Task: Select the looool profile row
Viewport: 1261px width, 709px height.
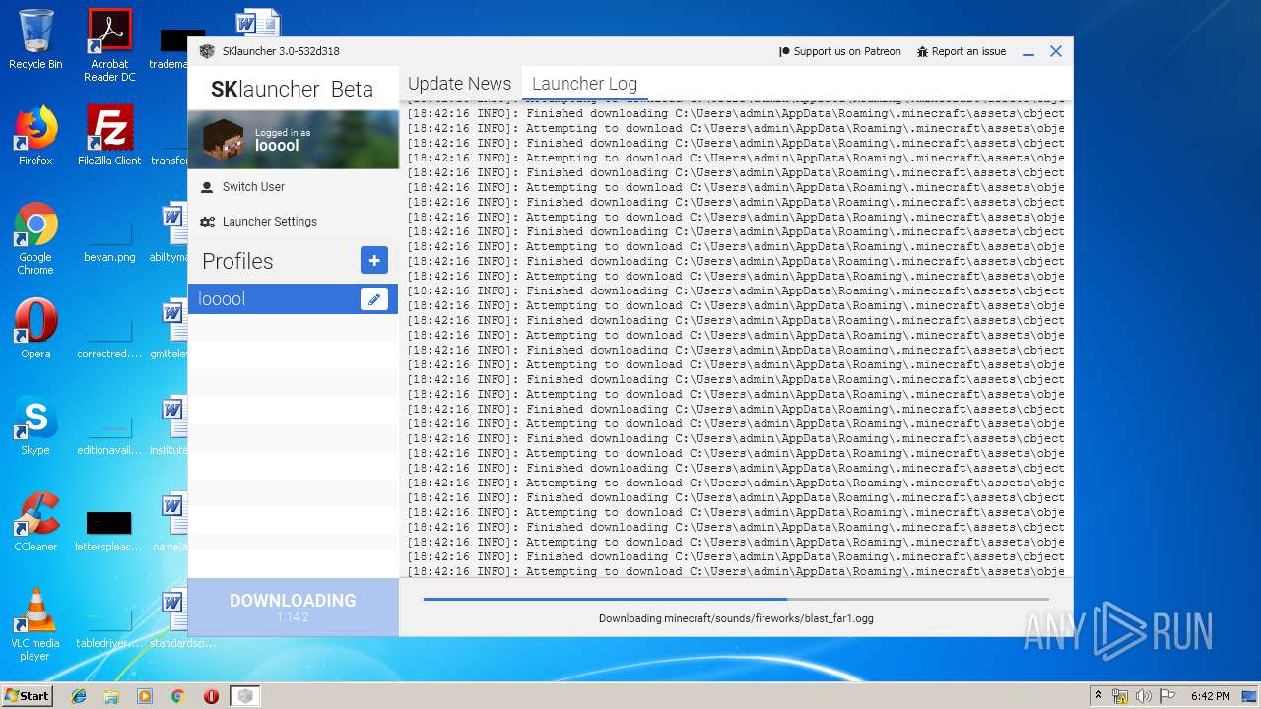Action: click(293, 299)
